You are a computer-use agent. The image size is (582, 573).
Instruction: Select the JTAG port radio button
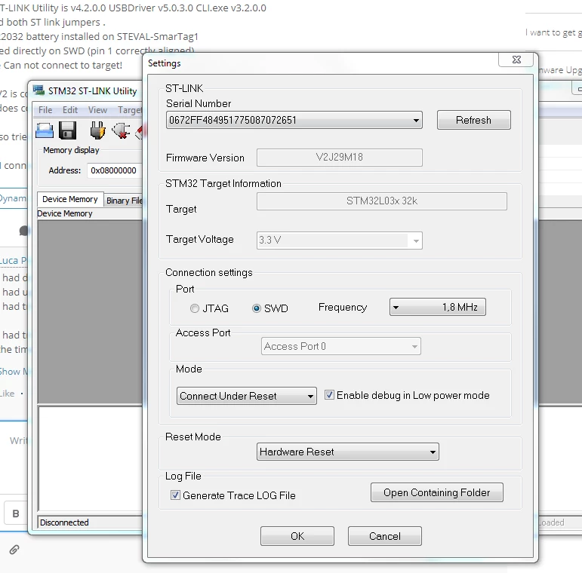[x=195, y=308]
